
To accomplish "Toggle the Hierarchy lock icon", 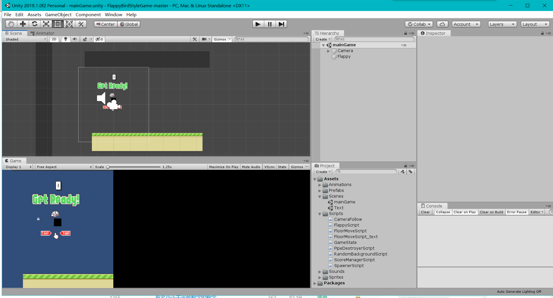I will pos(405,33).
